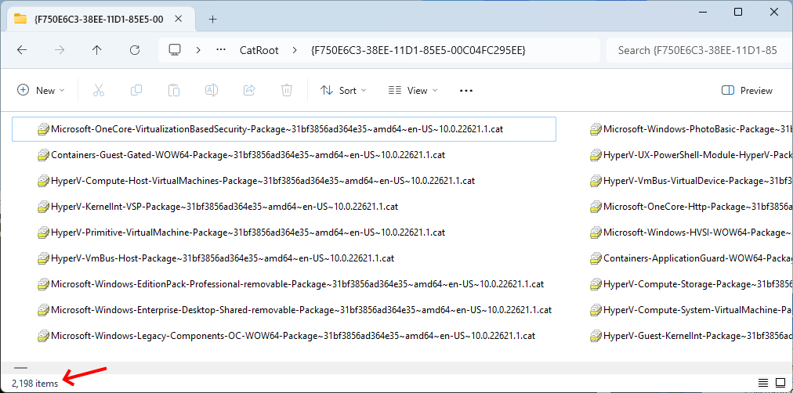
Task: Go up one folder level
Action: click(x=97, y=50)
